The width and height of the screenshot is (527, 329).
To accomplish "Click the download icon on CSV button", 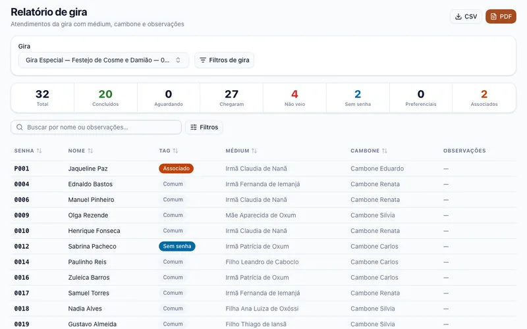I will pyautogui.click(x=458, y=16).
